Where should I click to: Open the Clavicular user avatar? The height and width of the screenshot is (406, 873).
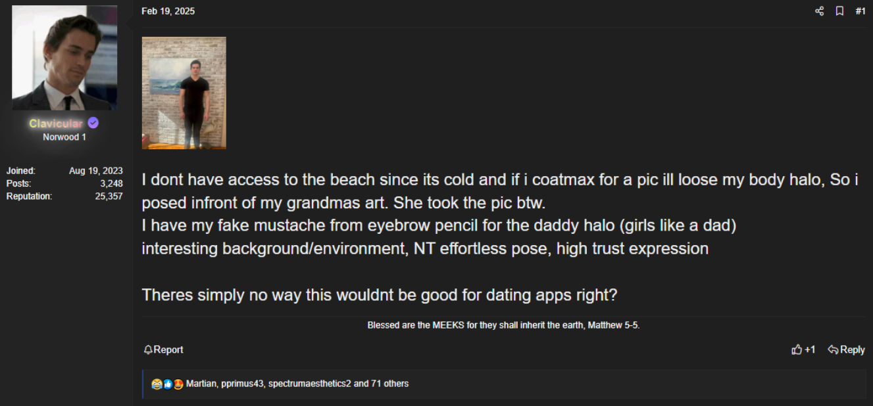pyautogui.click(x=64, y=58)
